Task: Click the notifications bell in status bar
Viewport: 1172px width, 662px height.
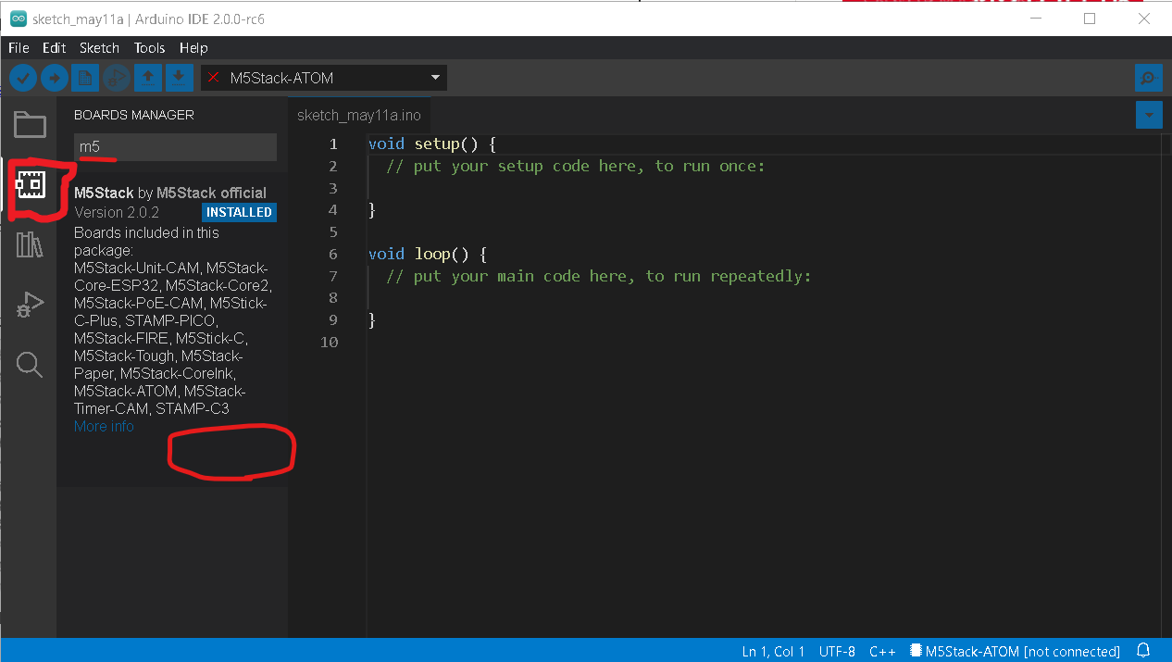Action: pyautogui.click(x=1144, y=651)
